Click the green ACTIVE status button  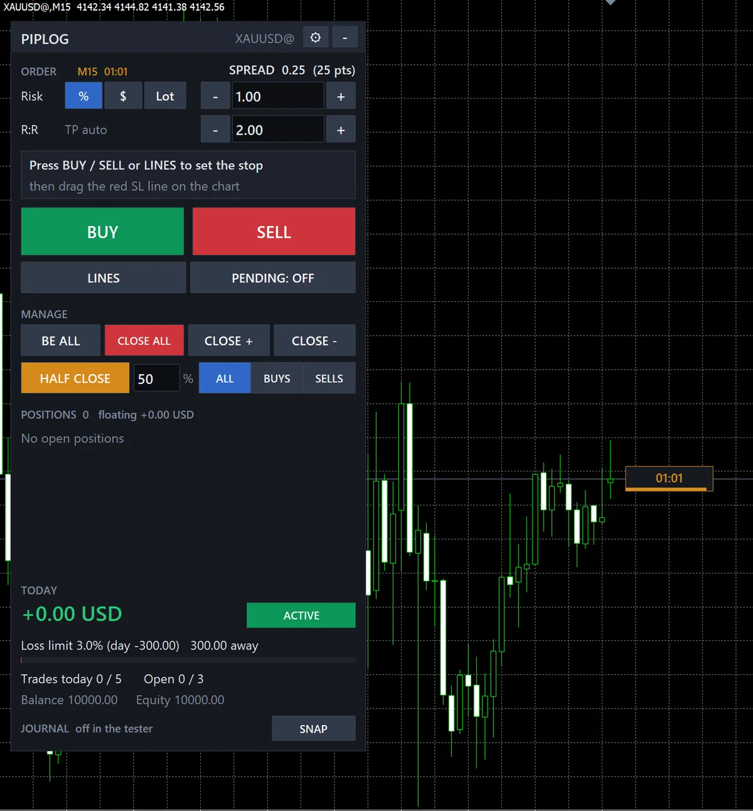[x=301, y=615]
